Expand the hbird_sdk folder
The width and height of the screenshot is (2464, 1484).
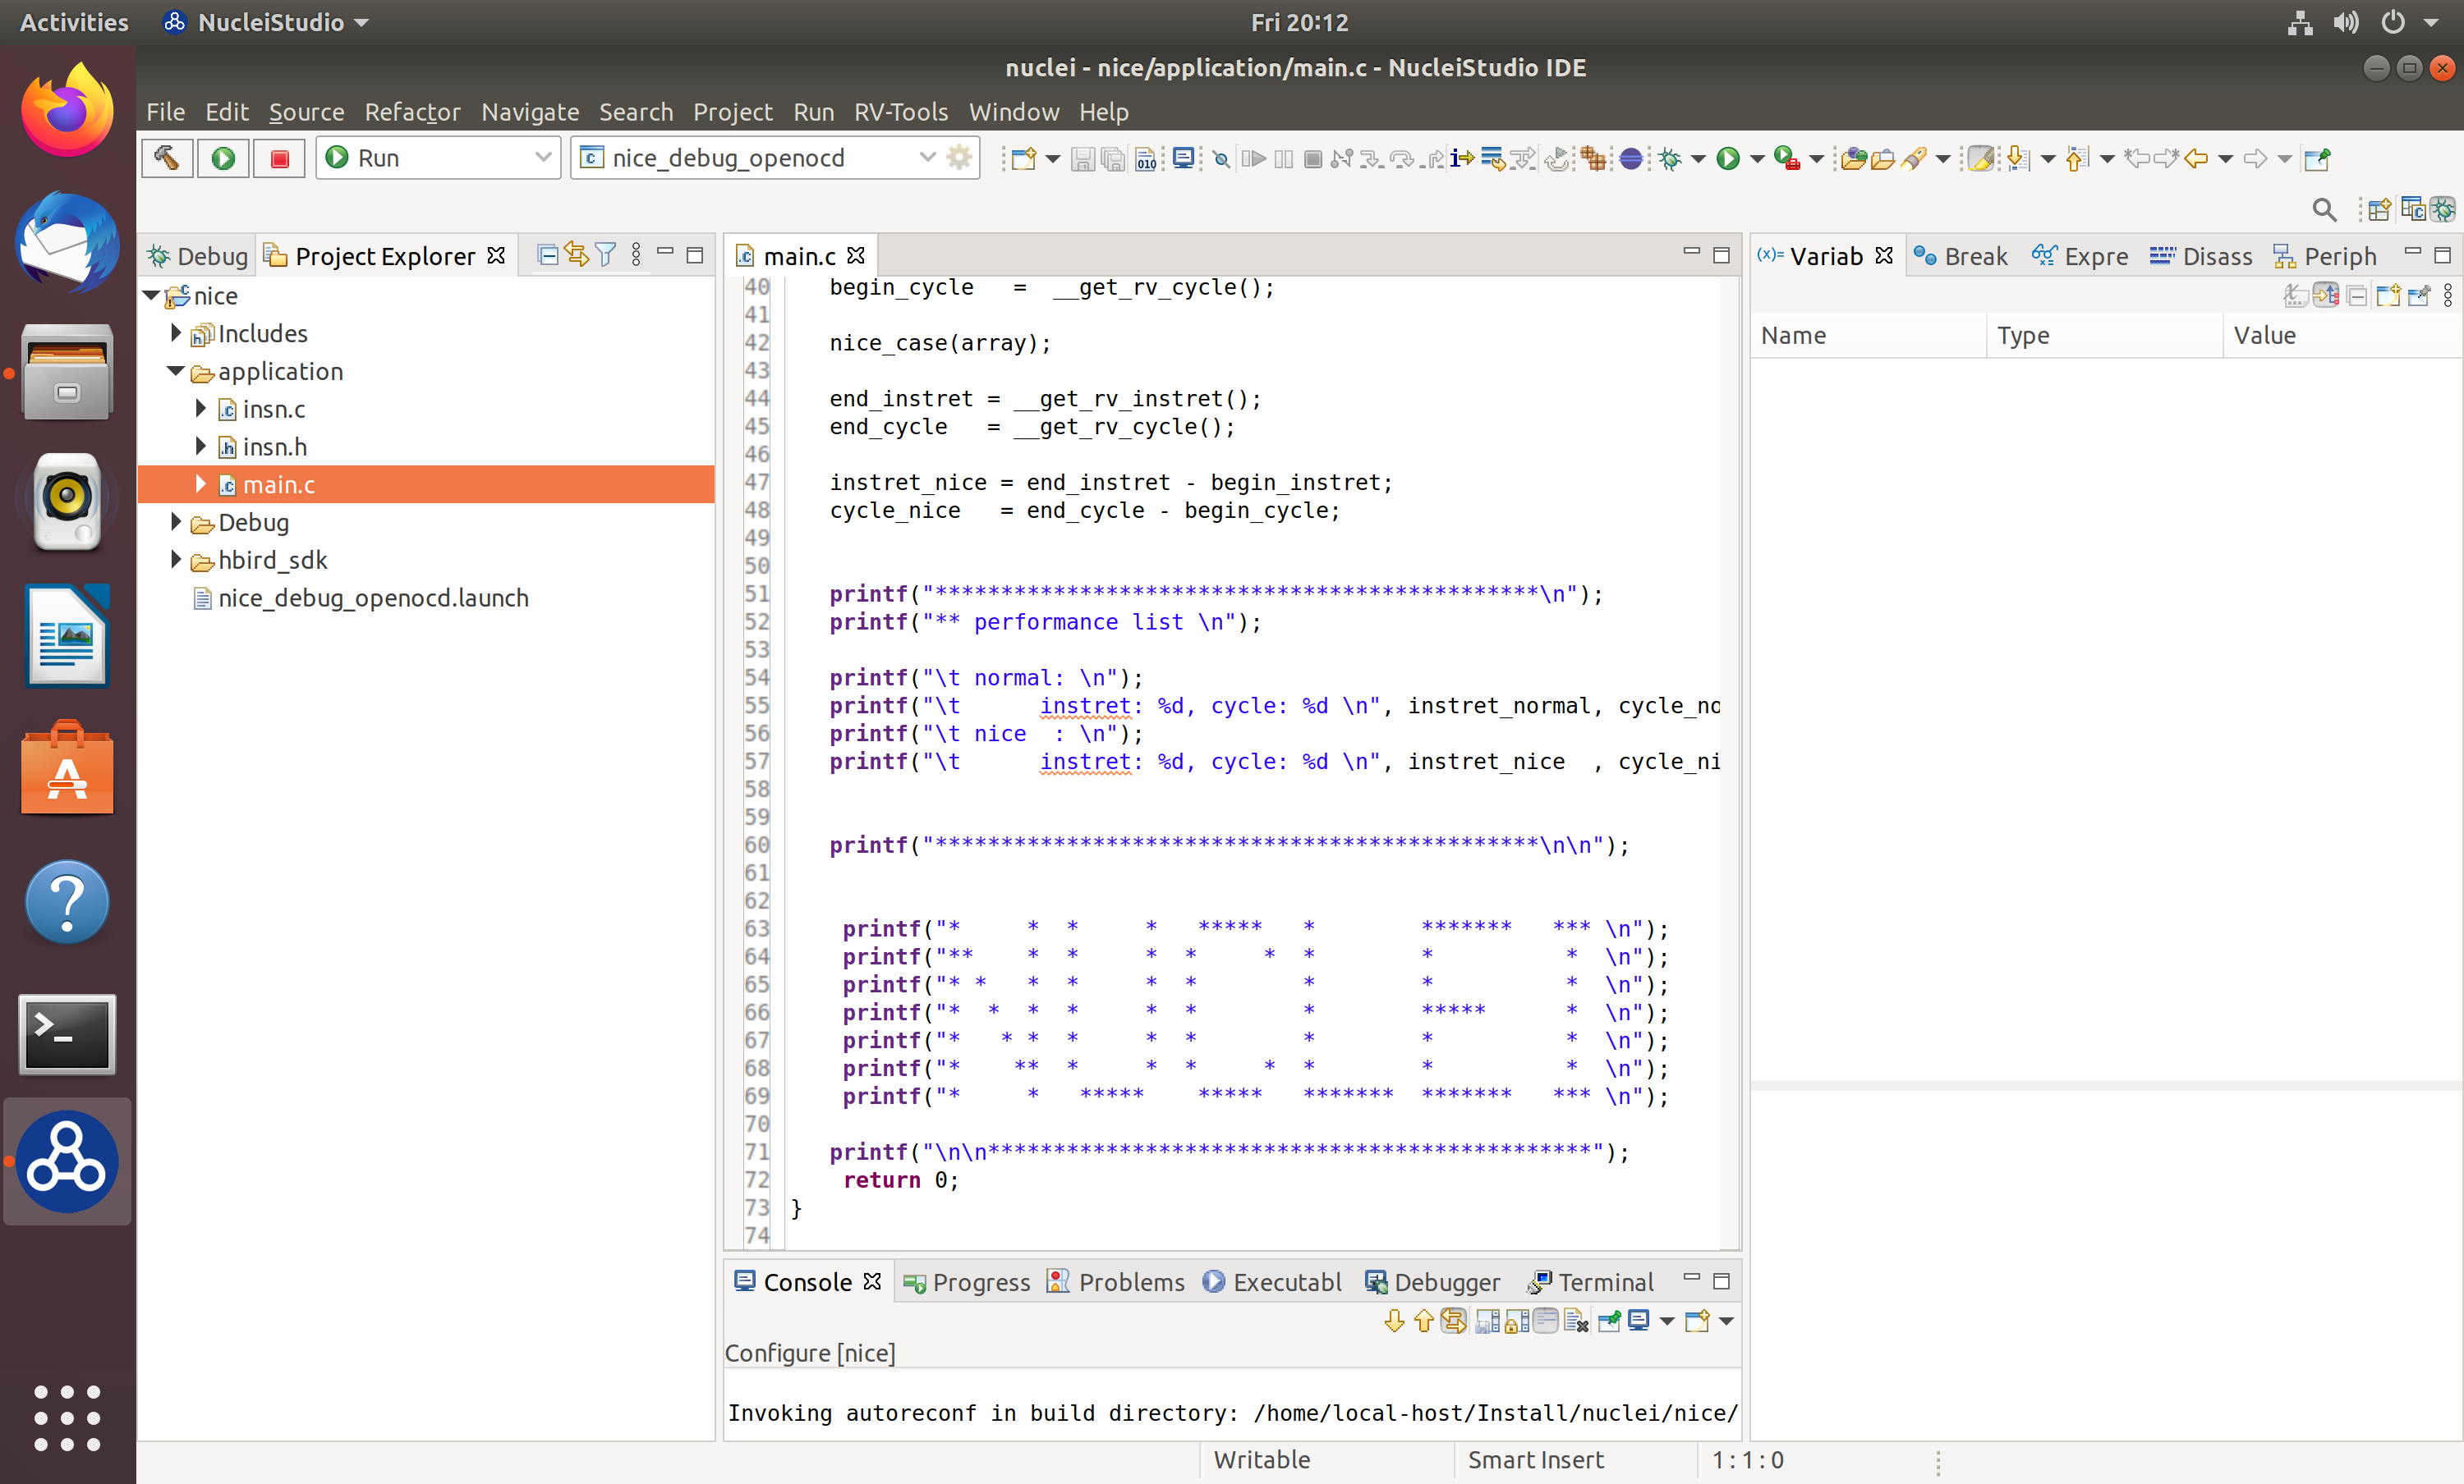(x=176, y=560)
